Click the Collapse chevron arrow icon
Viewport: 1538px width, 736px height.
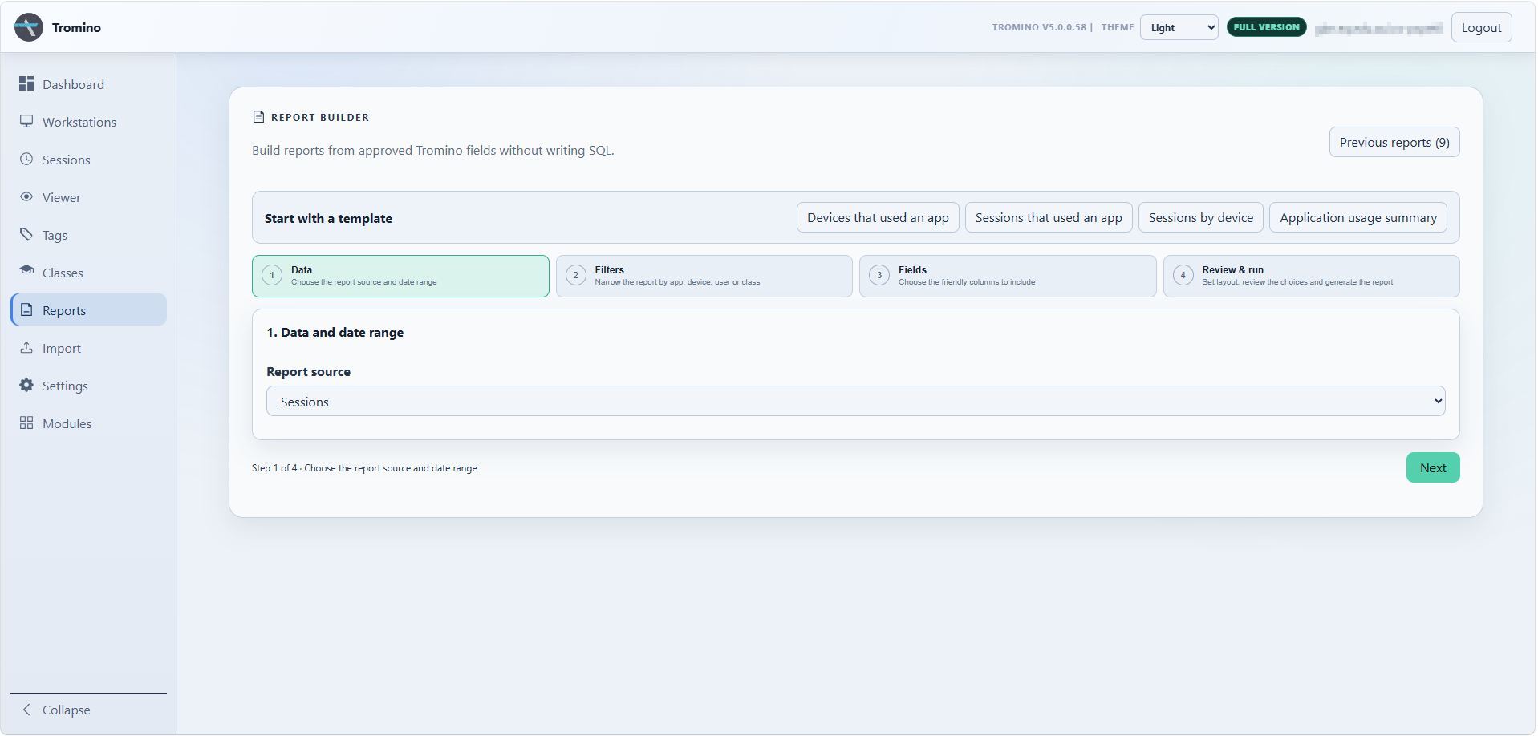coord(26,710)
